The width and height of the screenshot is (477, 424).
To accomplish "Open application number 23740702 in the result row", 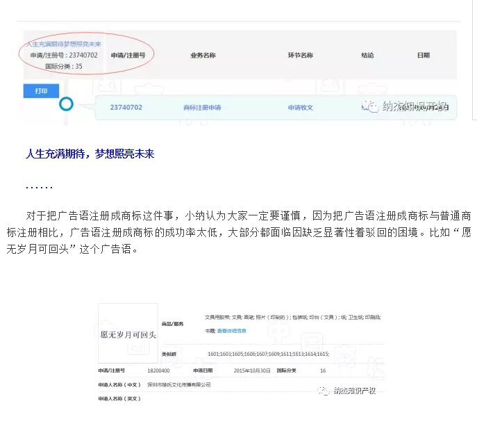I will click(126, 107).
